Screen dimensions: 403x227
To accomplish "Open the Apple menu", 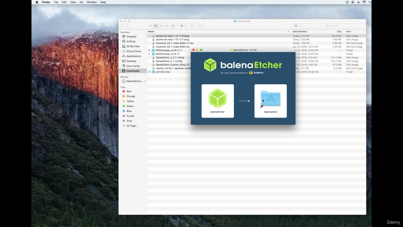I will pyautogui.click(x=37, y=2).
